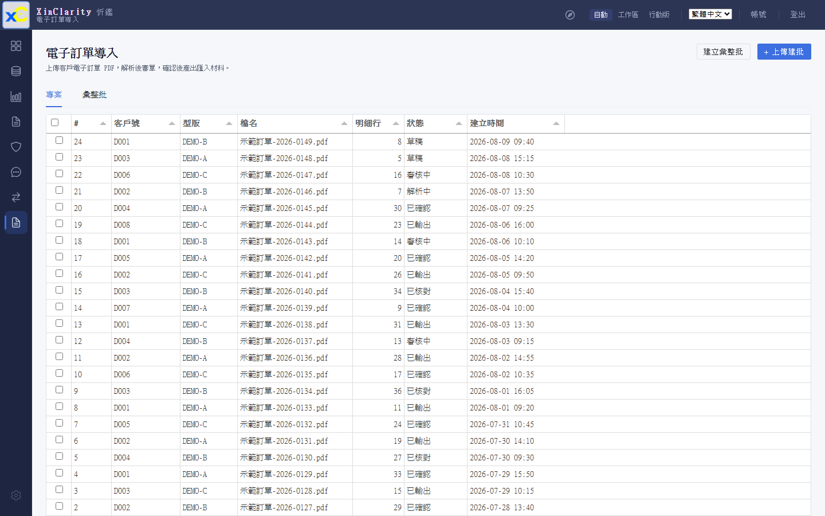Open the highlighted order import document icon

coord(16,222)
